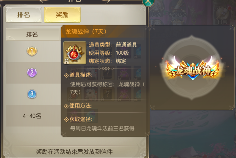The height and width of the screenshot is (158, 236).
Task: Click the blue rank 3 medal icon
Action: pyautogui.click(x=32, y=94)
